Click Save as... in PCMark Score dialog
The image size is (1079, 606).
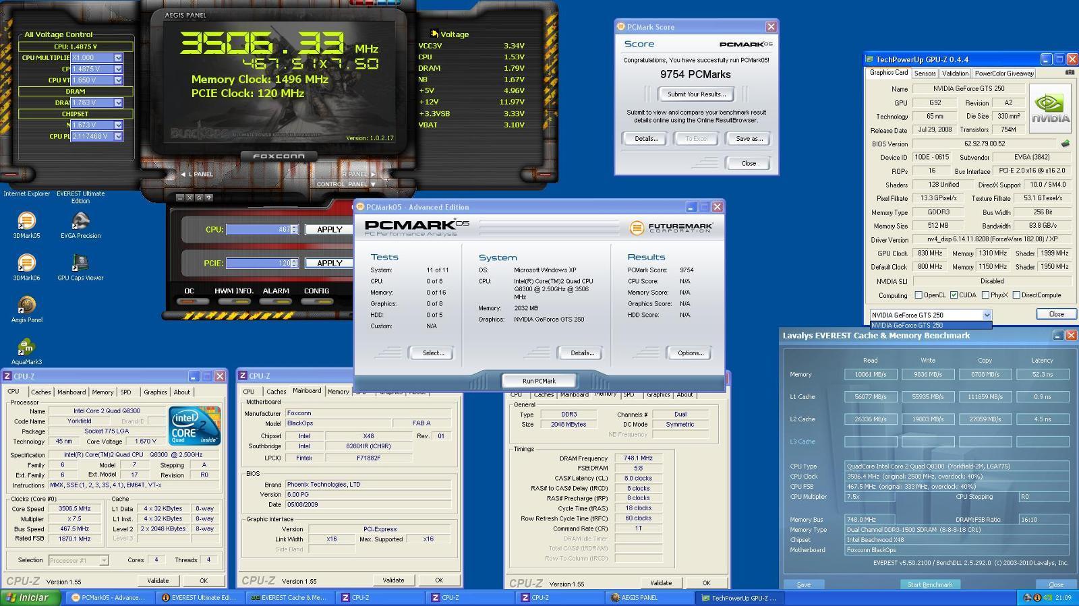click(749, 138)
